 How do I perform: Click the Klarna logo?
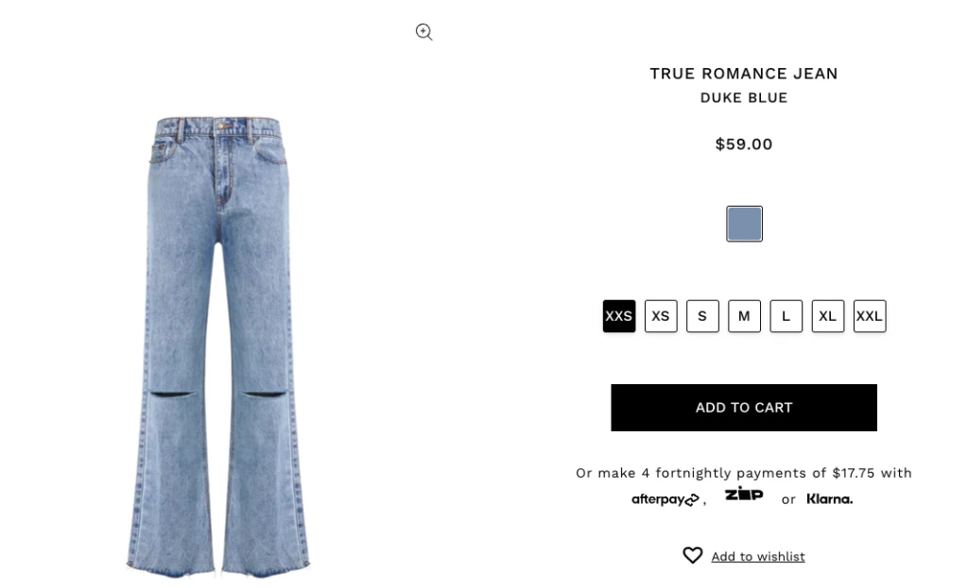(829, 499)
